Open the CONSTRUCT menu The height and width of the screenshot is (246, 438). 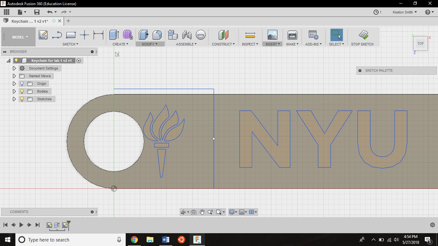[223, 44]
